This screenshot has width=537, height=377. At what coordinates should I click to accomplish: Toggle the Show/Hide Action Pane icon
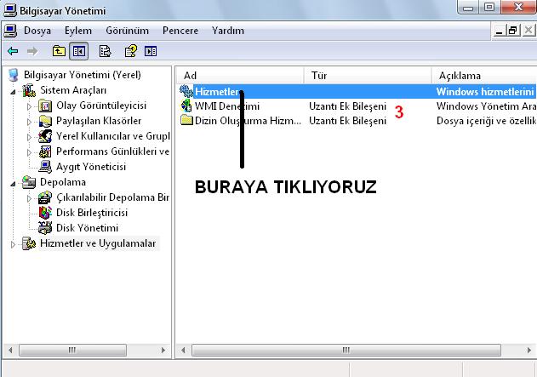click(151, 51)
